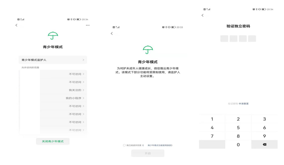Go back from the password verification screen
The height and width of the screenshot is (165, 284).
point(202,15)
